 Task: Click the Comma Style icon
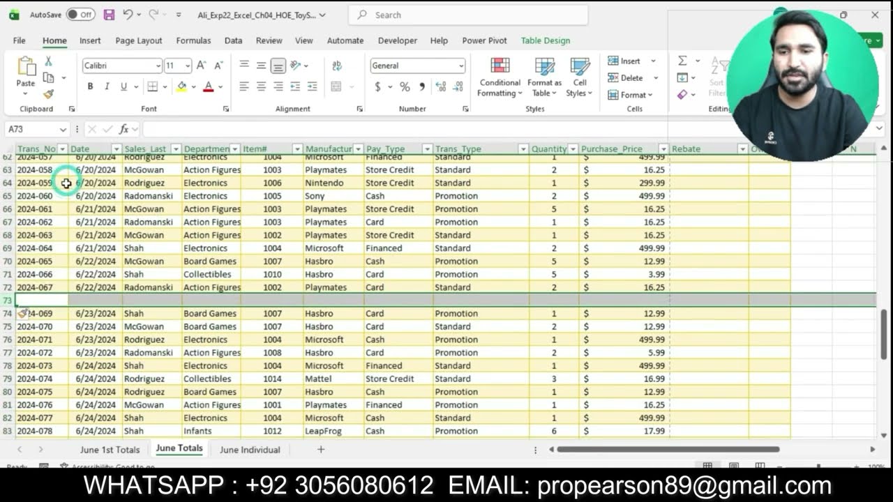point(422,86)
